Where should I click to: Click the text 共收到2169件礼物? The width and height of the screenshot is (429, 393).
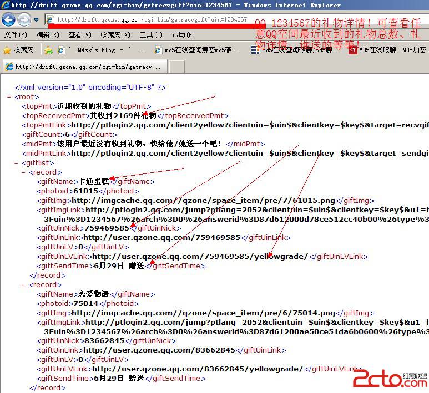pyautogui.click(x=123, y=116)
